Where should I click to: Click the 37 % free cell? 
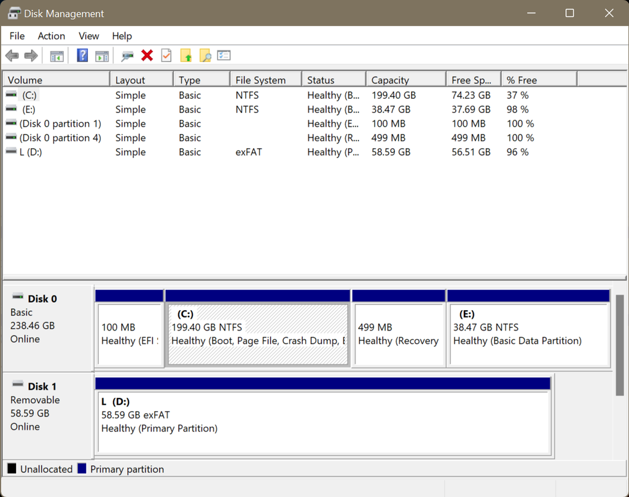(x=517, y=95)
